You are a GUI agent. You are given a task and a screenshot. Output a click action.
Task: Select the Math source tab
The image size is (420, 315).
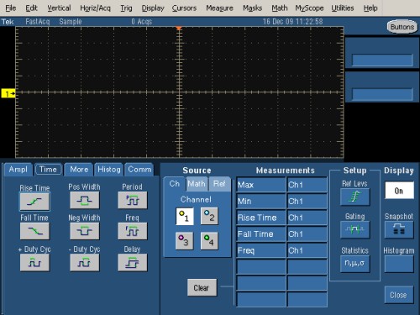(197, 184)
